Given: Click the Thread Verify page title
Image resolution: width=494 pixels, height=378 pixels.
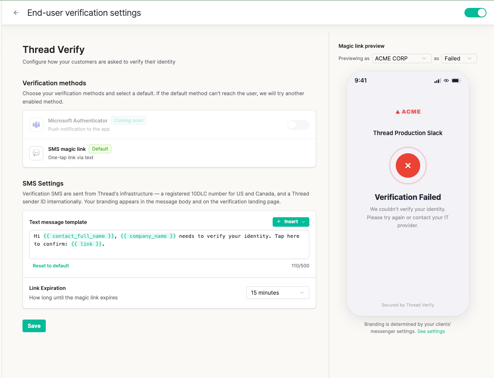Looking at the screenshot, I should 54,49.
